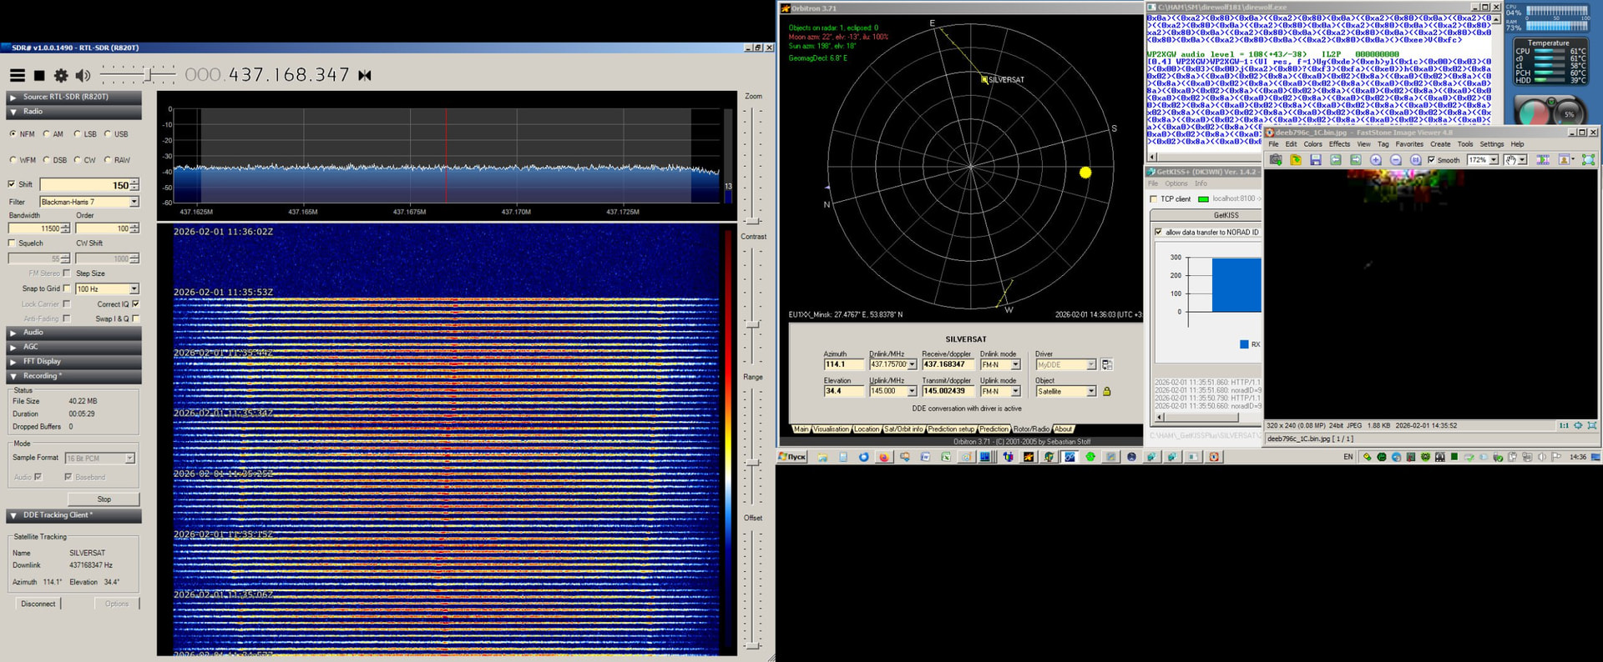The image size is (1603, 662).
Task: Click the FastStone save disk icon
Action: (x=1315, y=160)
